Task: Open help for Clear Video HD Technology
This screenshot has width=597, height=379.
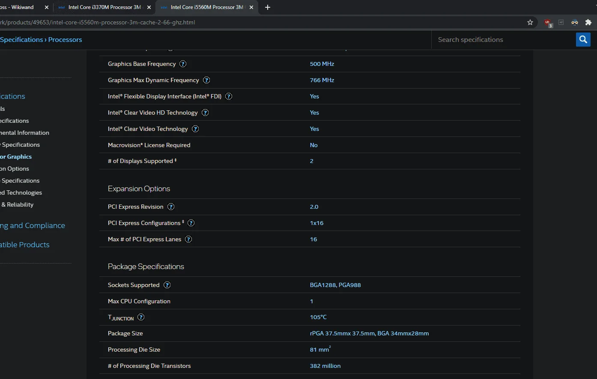Action: 205,113
